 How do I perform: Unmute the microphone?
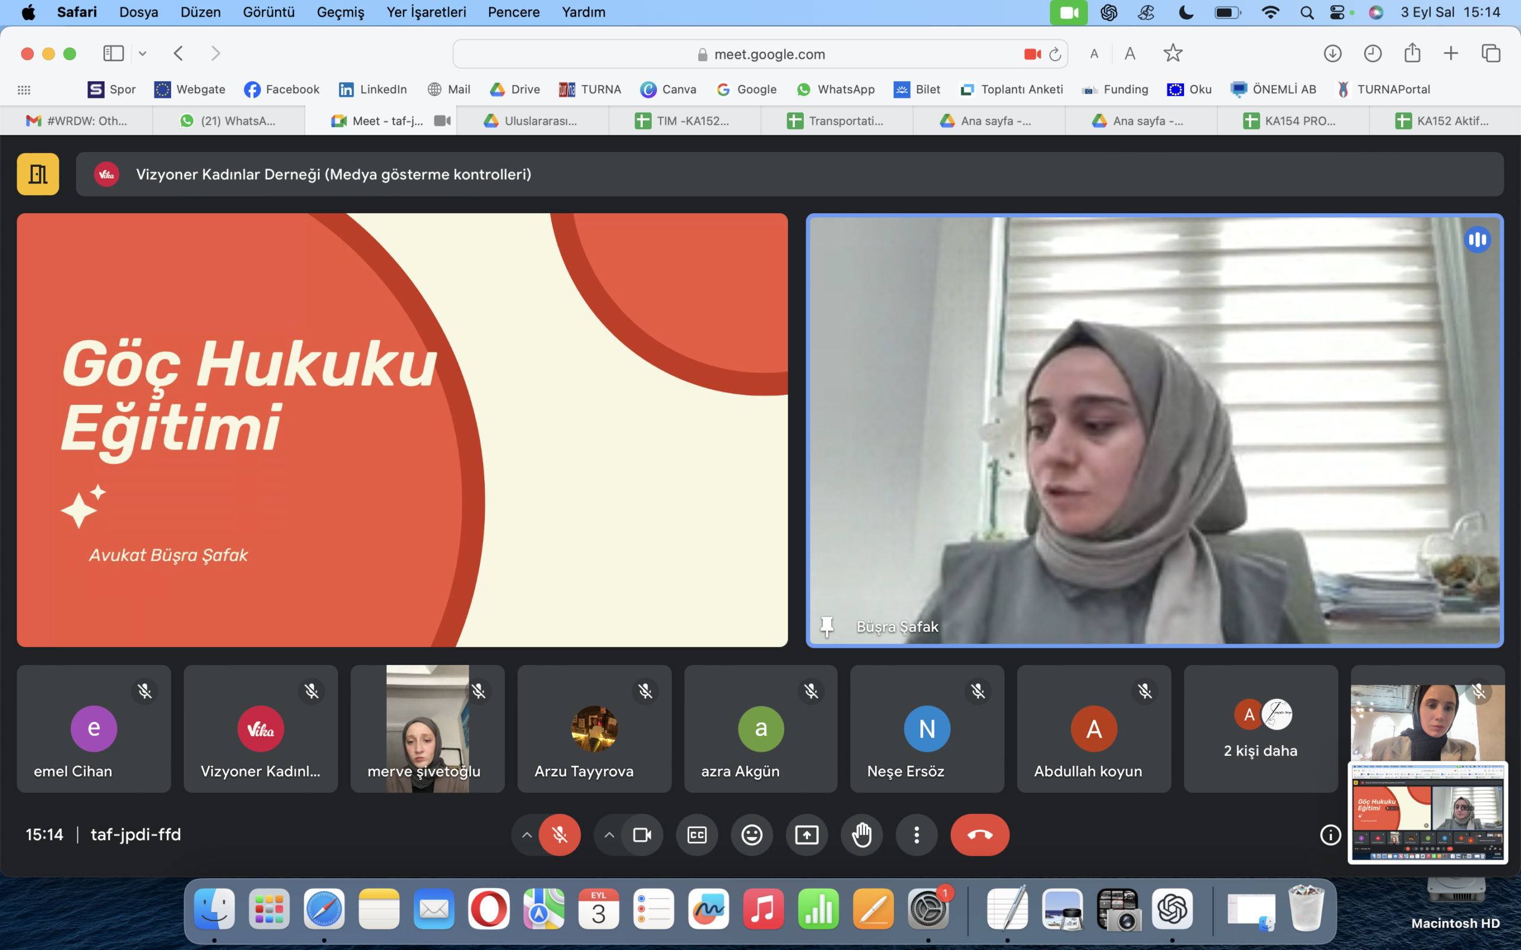pyautogui.click(x=559, y=835)
